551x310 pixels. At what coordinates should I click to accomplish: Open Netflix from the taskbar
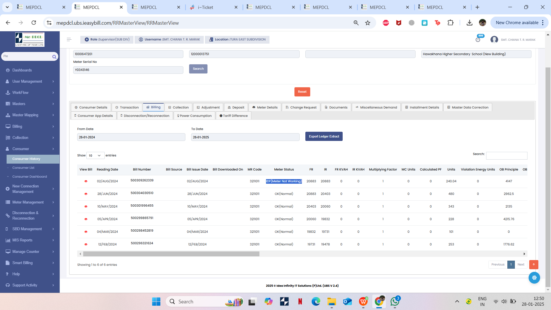click(300, 301)
